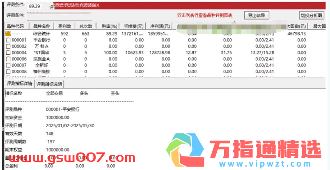Click the document icon for 000002
The image size is (330, 170).
click(x=8, y=46)
